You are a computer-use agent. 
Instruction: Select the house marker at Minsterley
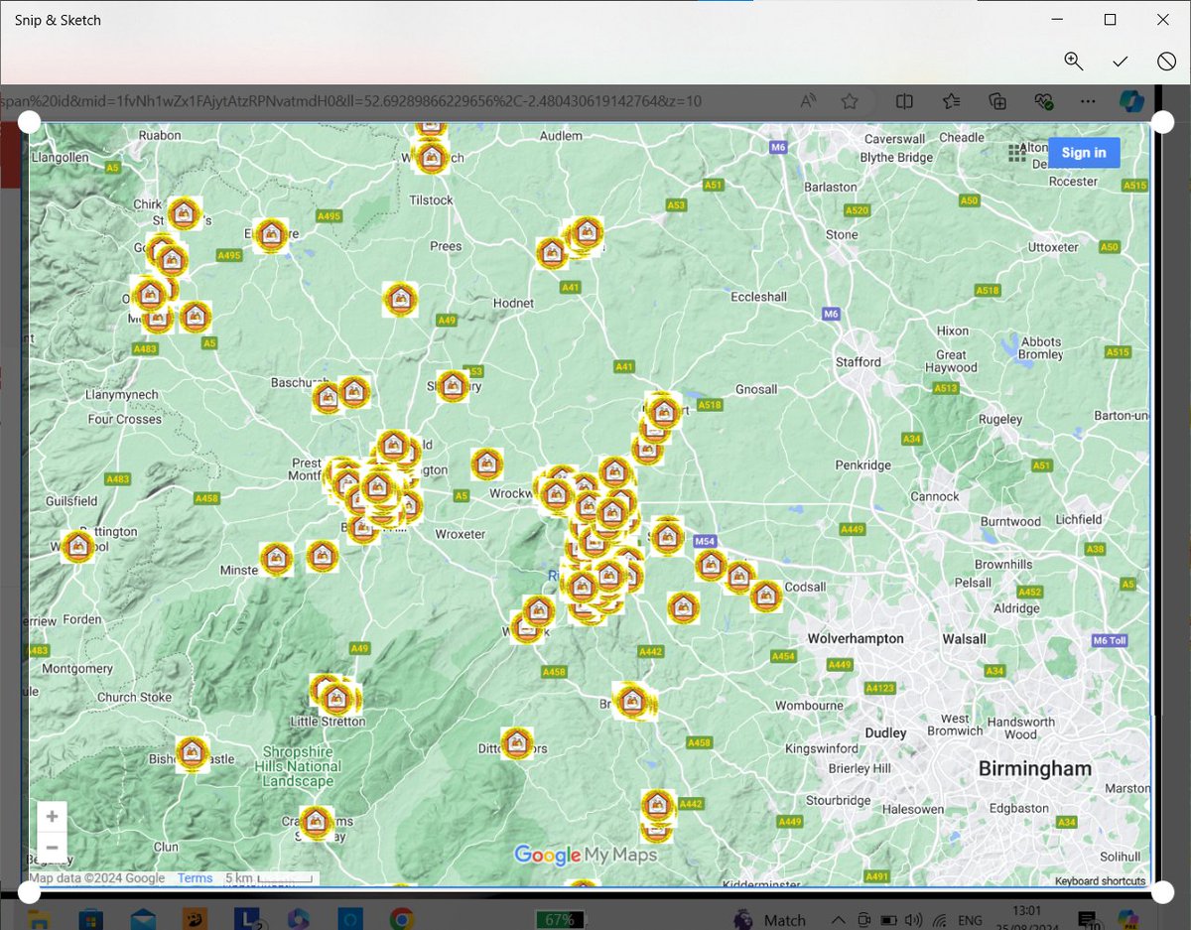276,559
